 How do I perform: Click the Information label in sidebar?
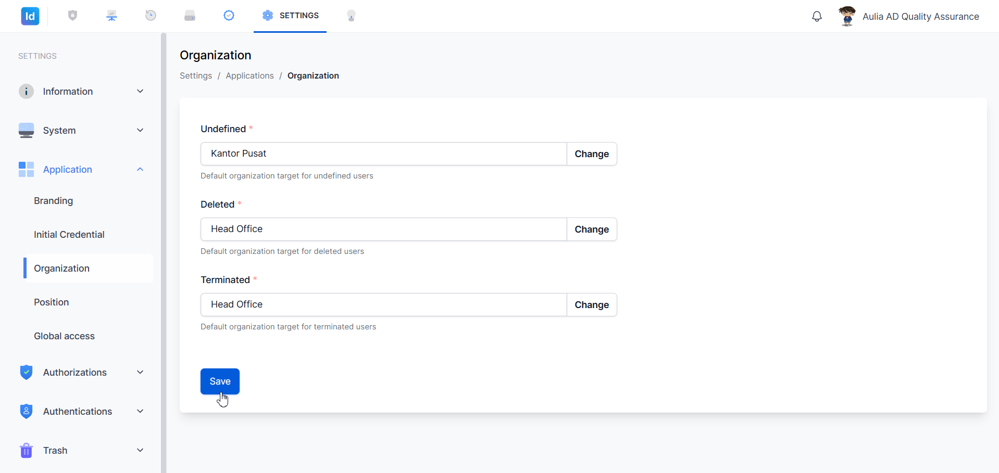tap(68, 92)
